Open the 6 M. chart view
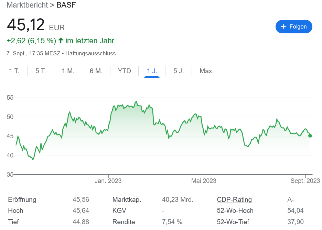 (95, 71)
